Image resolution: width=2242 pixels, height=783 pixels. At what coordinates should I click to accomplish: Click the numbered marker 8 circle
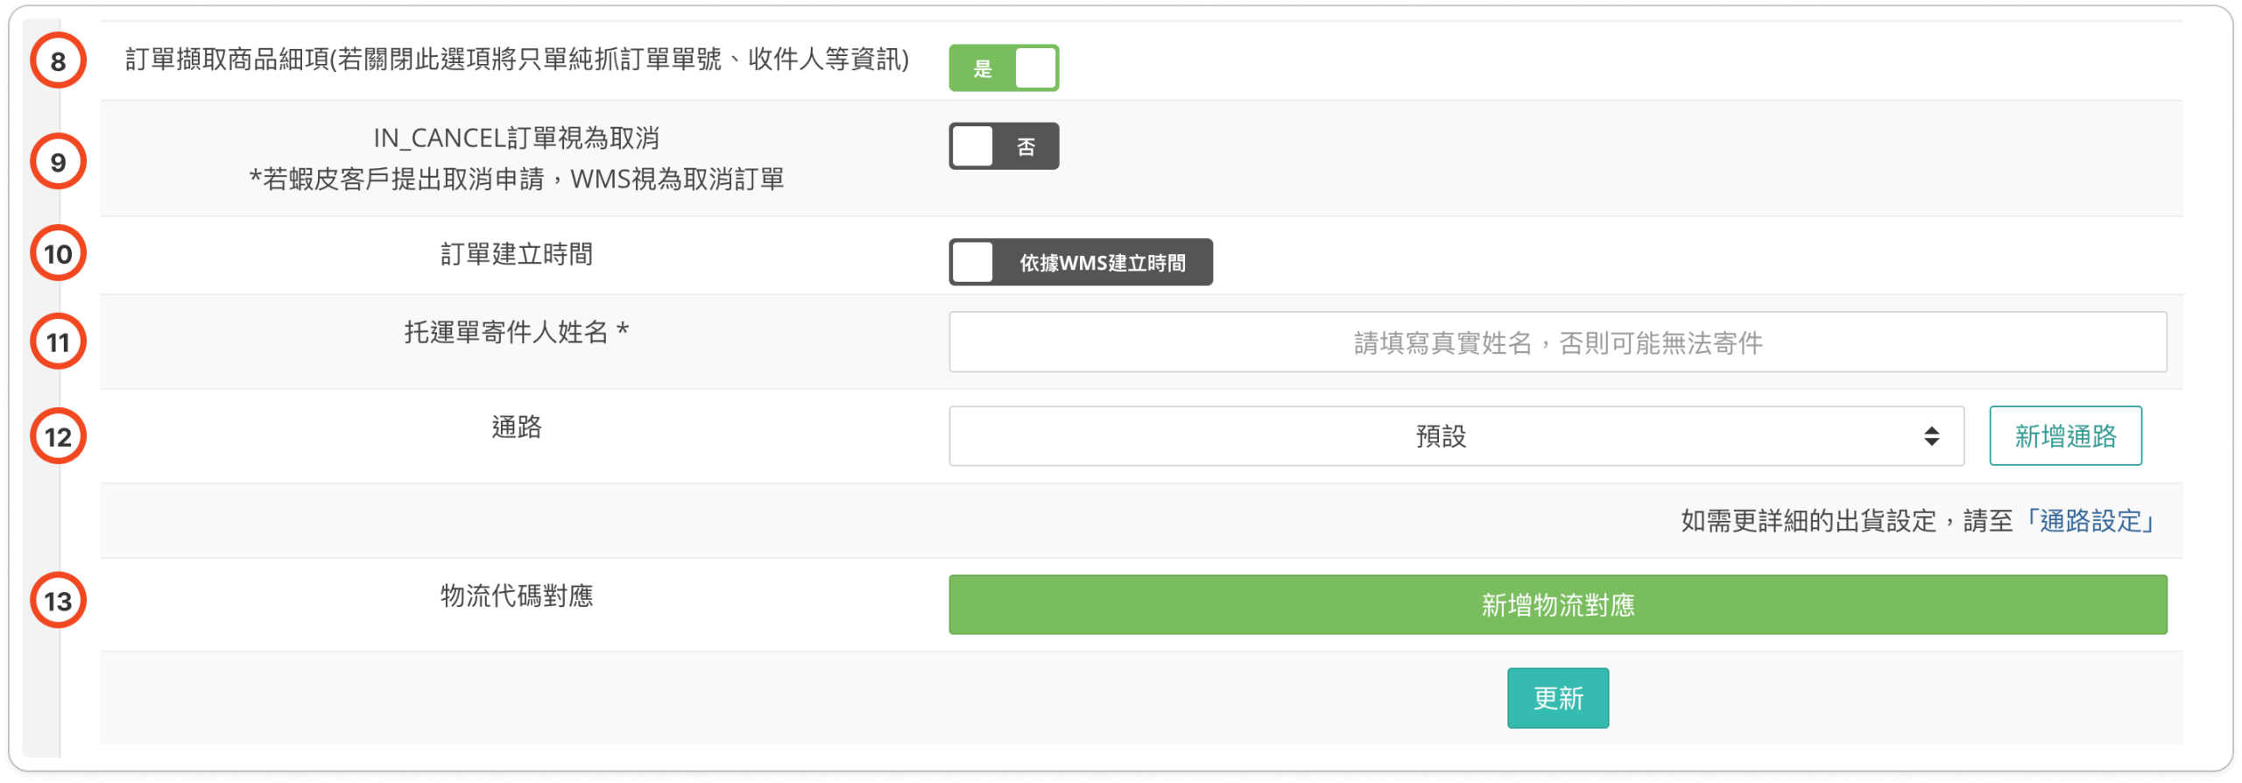point(58,61)
